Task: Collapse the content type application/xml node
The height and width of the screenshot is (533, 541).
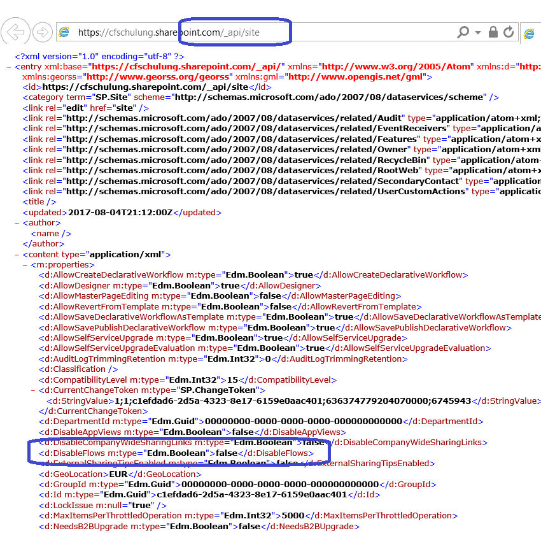Action: 17,255
